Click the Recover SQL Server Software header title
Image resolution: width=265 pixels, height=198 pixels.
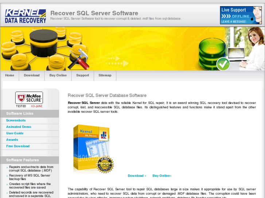coord(94,13)
